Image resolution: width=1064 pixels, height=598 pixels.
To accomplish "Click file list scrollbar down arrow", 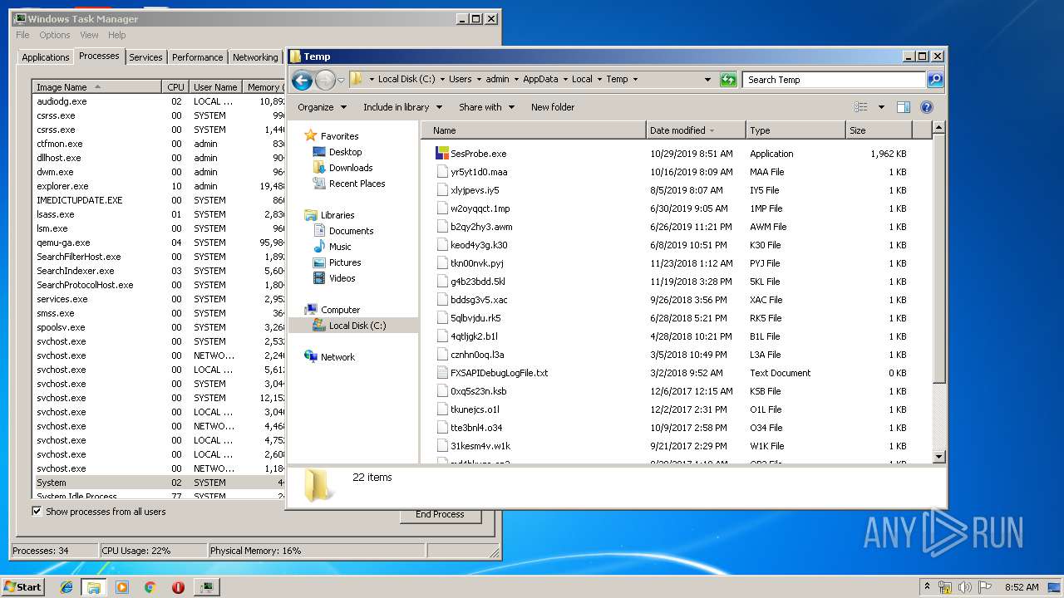I will click(938, 457).
